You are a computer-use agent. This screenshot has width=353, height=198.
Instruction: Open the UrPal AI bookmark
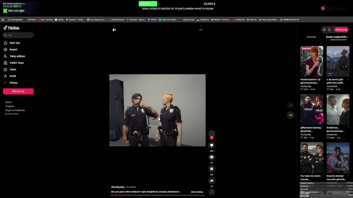point(152,20)
